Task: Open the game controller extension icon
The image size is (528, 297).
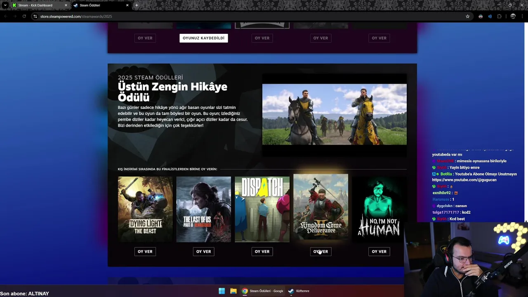Action: point(481,16)
